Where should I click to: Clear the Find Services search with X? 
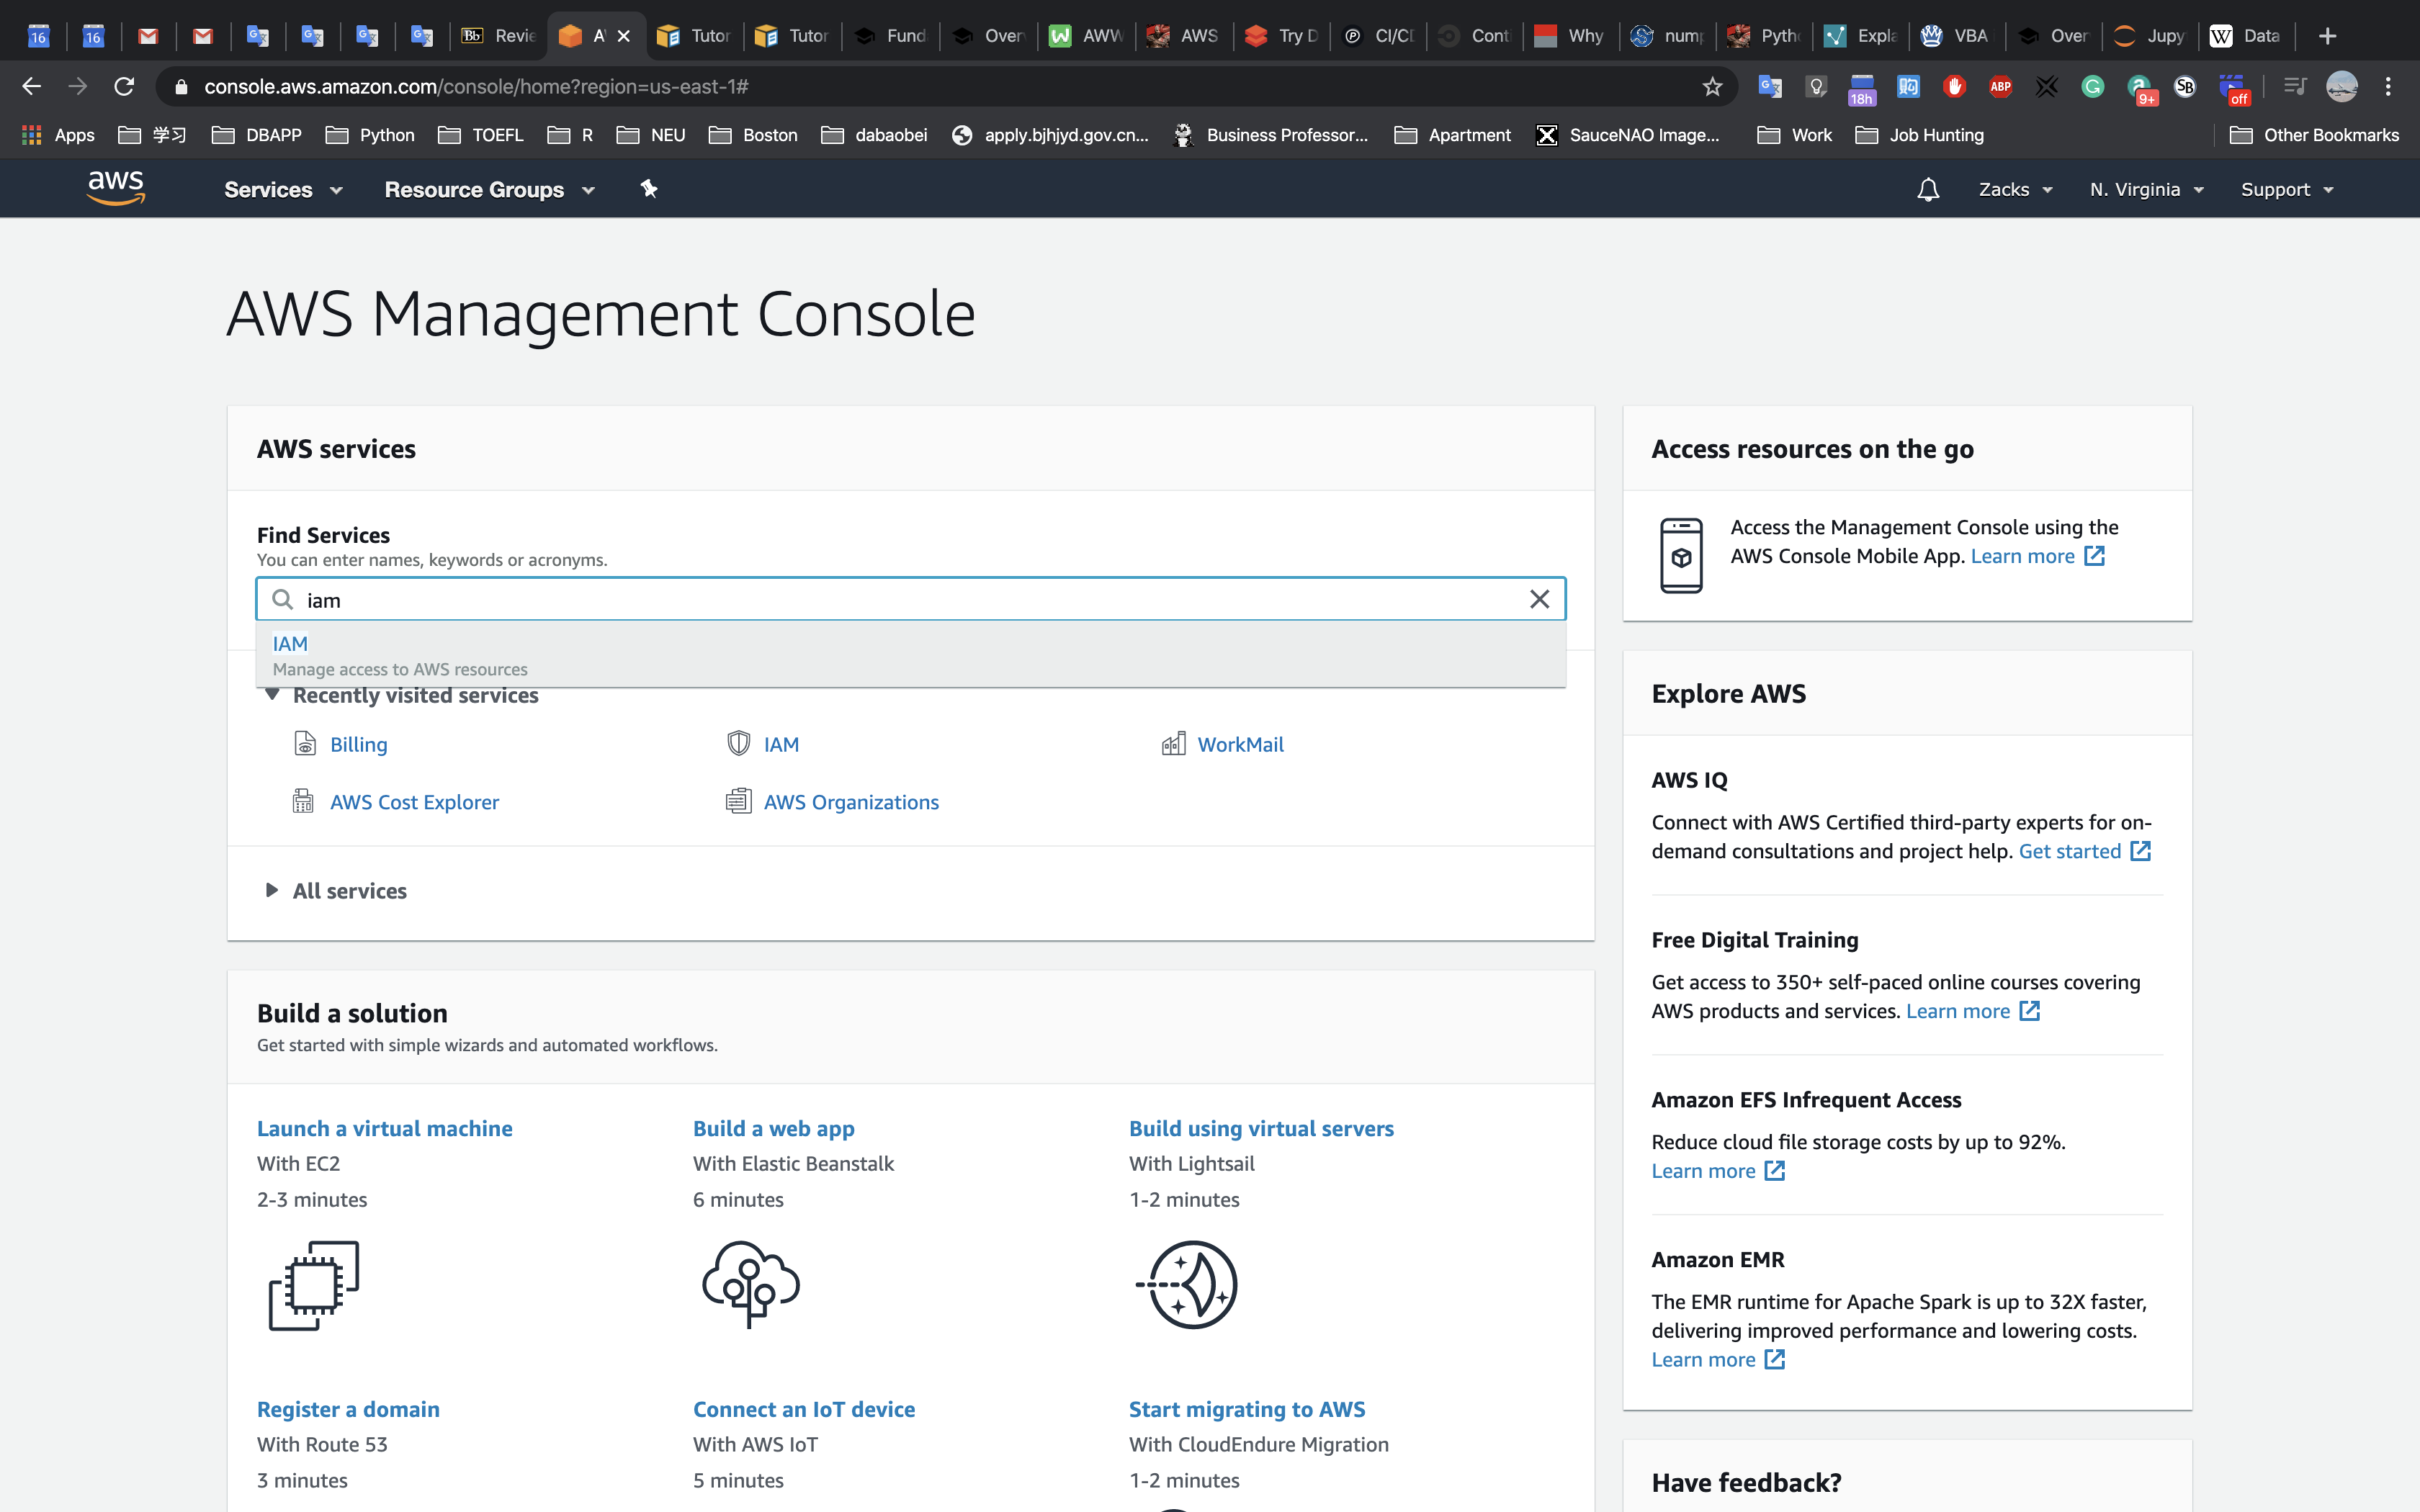(1539, 599)
